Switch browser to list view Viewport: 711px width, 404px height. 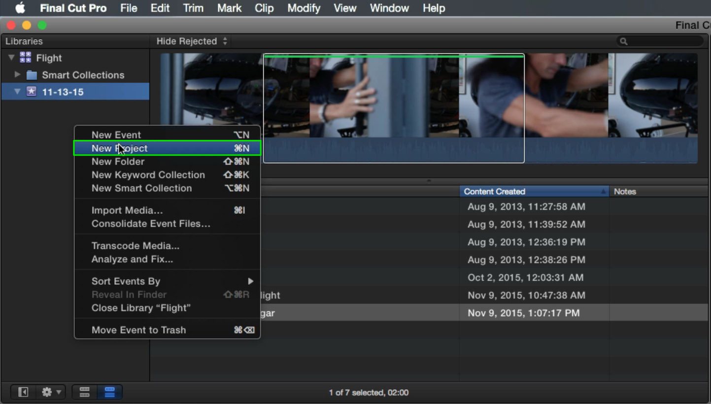click(x=109, y=392)
